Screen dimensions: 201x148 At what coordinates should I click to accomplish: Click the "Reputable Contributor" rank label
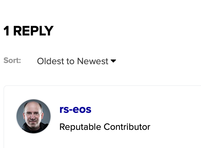pyautogui.click(x=105, y=127)
